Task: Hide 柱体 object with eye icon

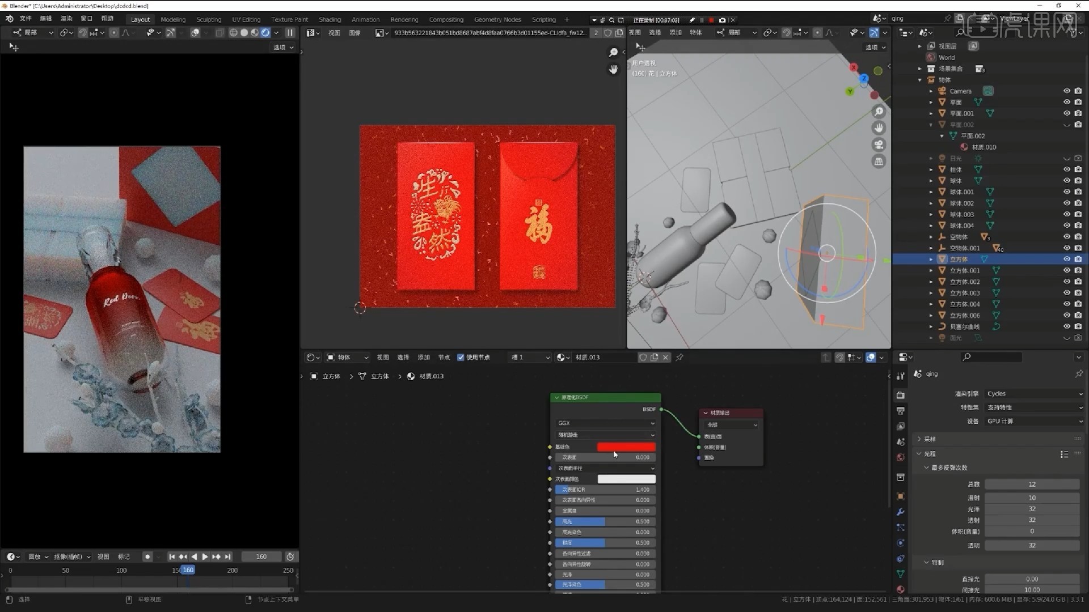Action: click(x=1066, y=169)
